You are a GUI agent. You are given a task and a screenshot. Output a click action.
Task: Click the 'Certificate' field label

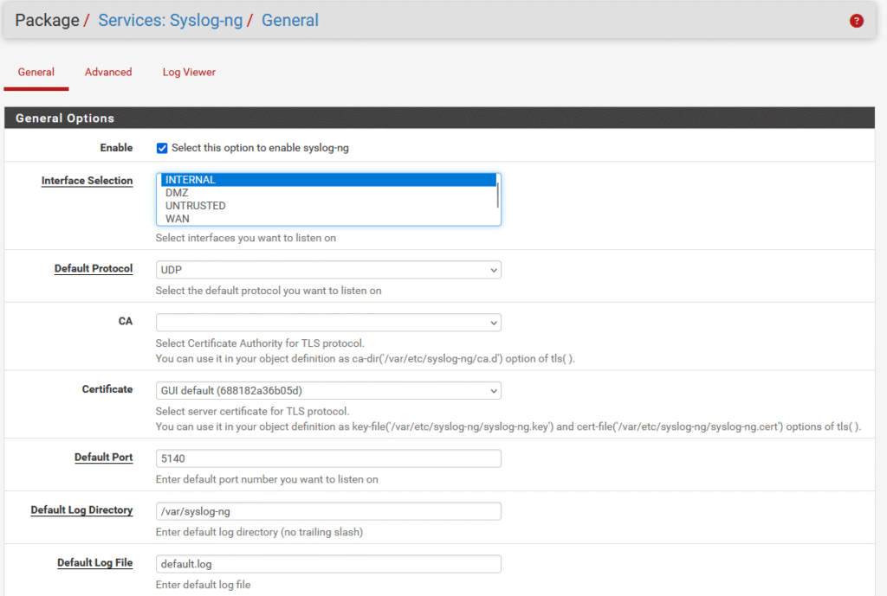click(x=107, y=389)
